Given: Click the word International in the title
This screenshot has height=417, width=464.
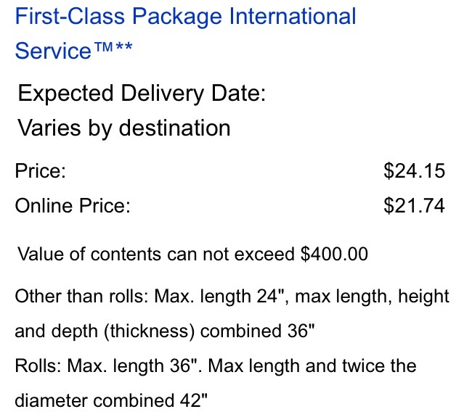Looking at the screenshot, I should point(293,16).
